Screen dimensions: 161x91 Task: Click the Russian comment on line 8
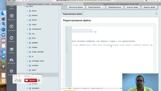[103, 41]
